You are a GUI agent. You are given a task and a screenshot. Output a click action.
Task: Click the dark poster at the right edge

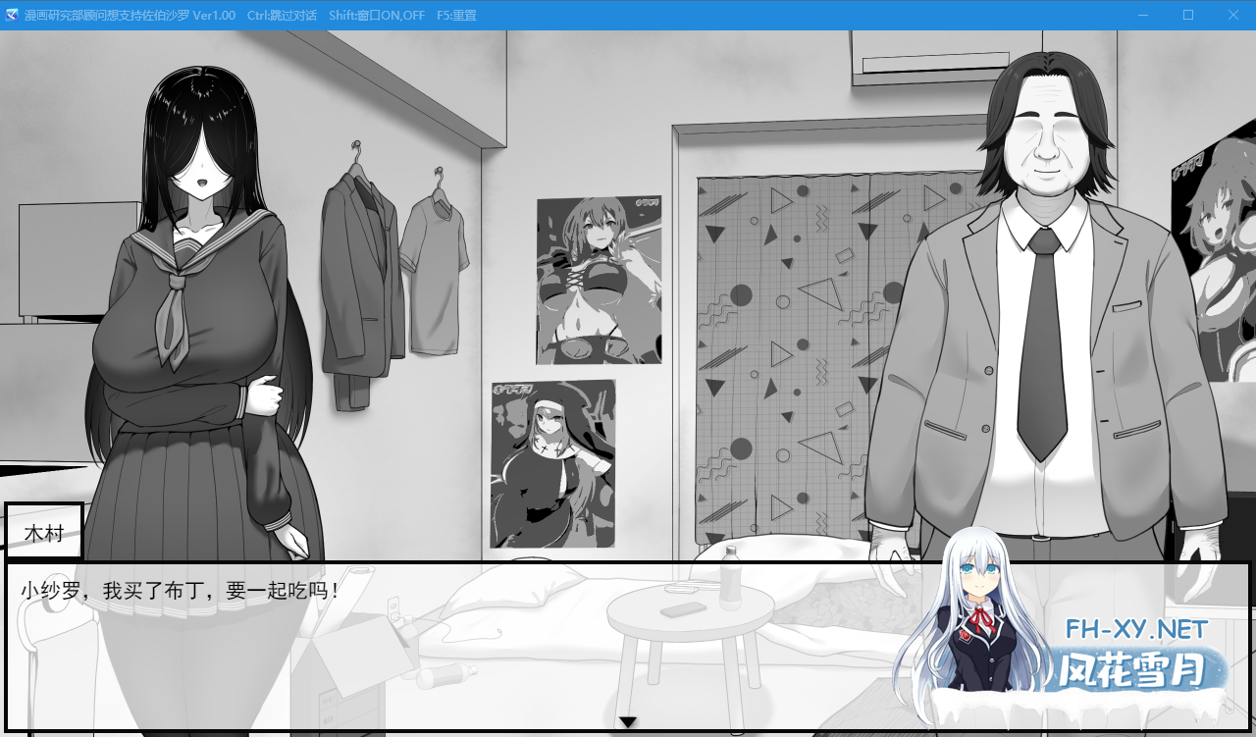coord(1213,260)
